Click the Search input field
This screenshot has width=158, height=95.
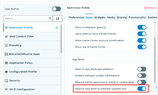click(28, 19)
